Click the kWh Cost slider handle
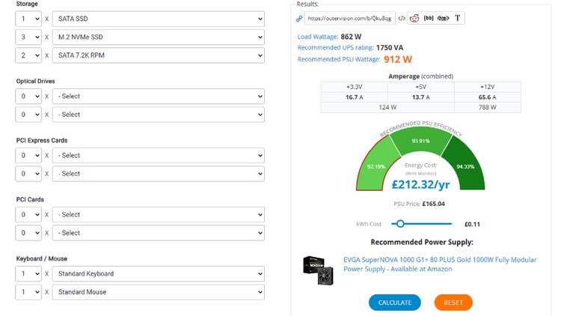Screen dimensions: 561x316 (x=400, y=224)
